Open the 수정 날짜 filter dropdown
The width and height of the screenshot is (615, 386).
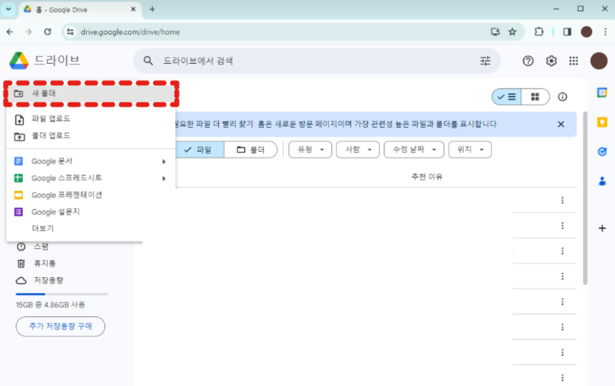(x=414, y=150)
